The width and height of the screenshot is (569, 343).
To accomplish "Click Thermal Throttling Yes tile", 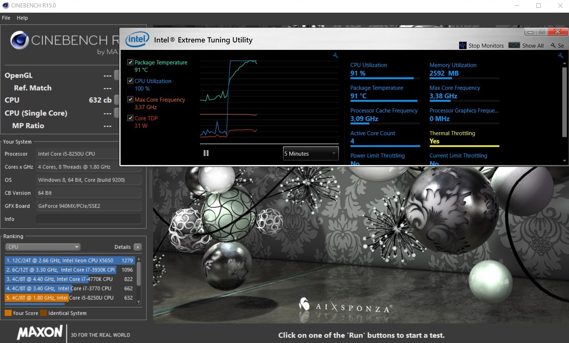I will pyautogui.click(x=464, y=138).
